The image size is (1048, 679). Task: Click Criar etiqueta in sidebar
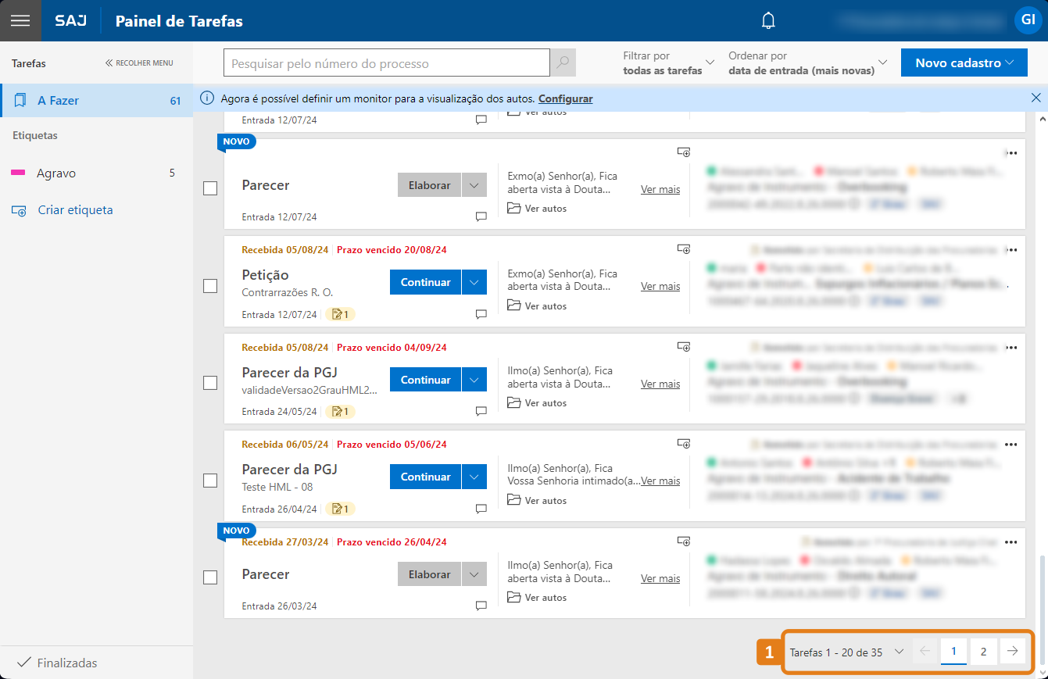click(x=75, y=210)
